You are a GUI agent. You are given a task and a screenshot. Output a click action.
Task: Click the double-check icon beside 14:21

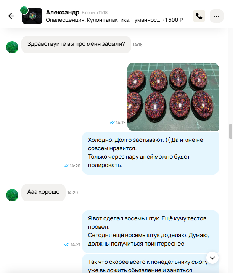coord(67,244)
